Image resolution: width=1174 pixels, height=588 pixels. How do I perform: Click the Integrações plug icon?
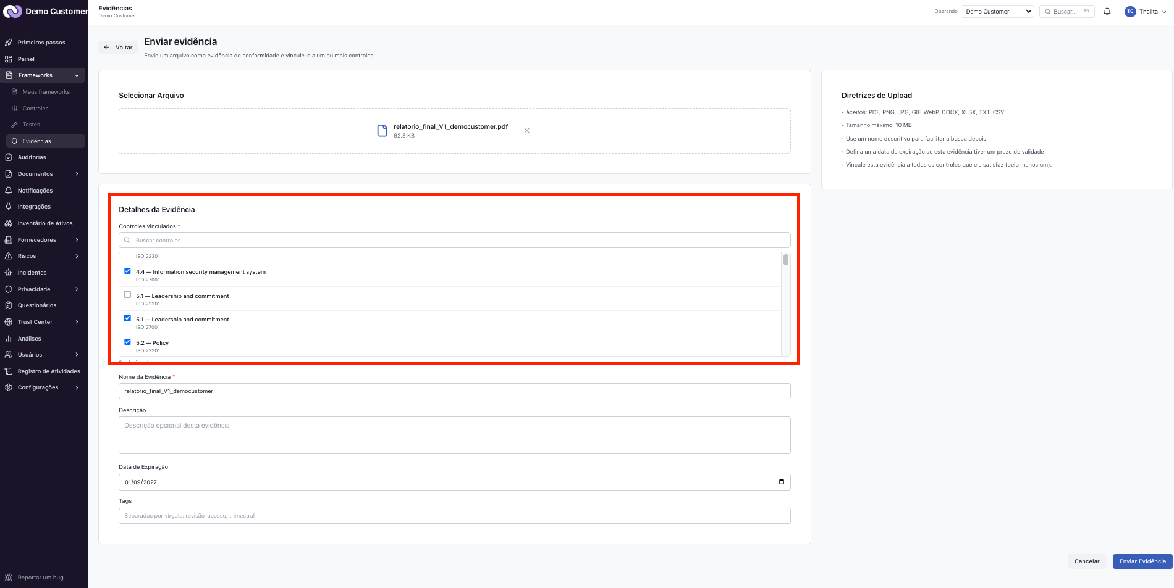click(x=9, y=207)
